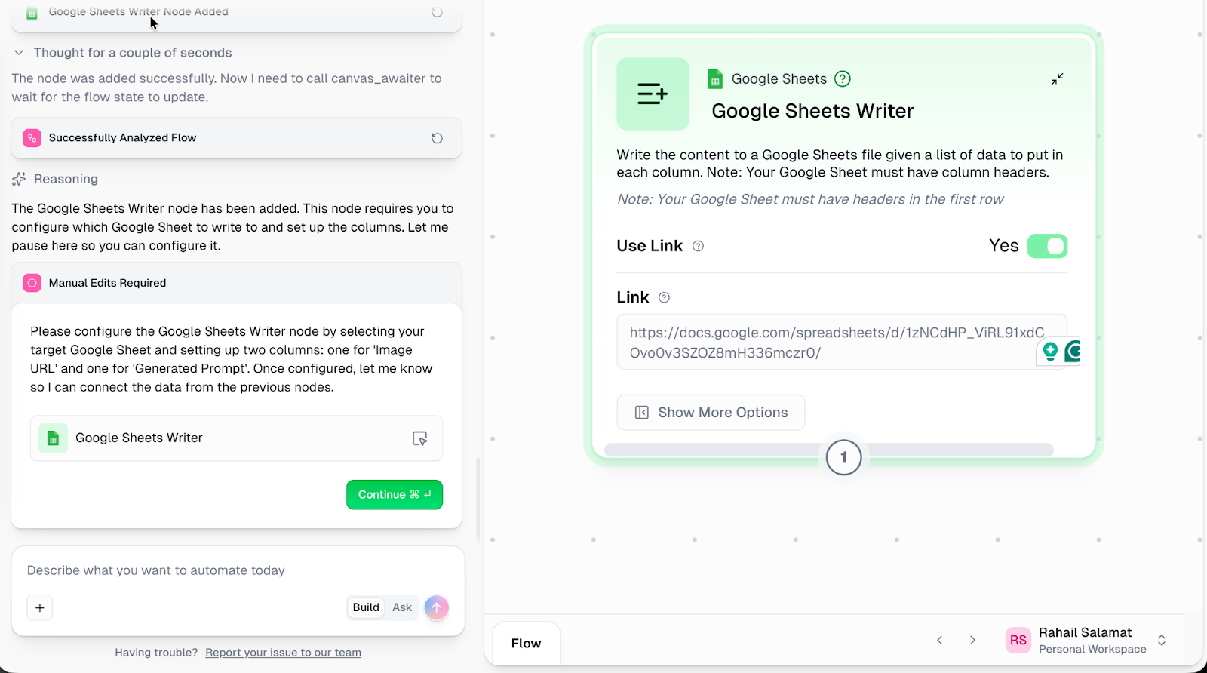
Task: Turn off the Use Link toggle
Action: (x=1047, y=246)
